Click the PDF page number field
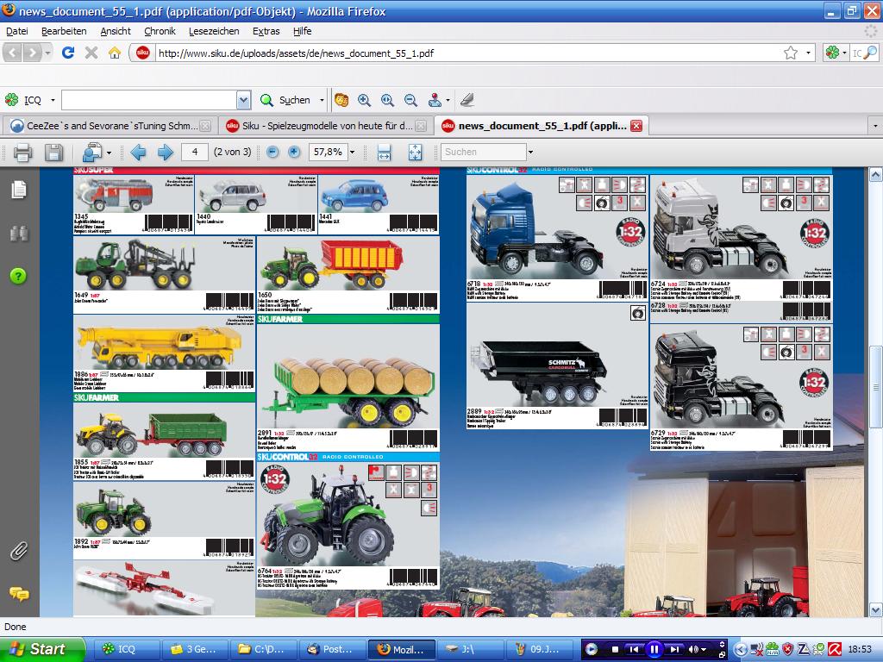 (195, 153)
